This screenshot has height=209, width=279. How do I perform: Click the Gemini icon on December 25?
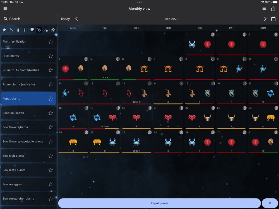[x=73, y=142]
